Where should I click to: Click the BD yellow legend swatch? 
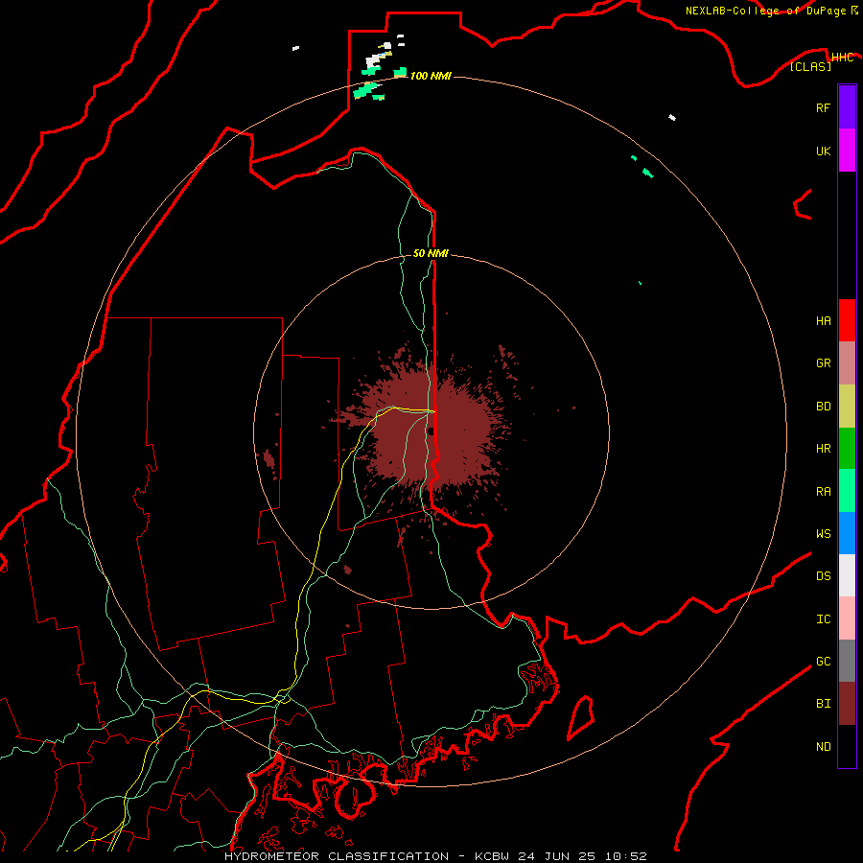tap(847, 407)
